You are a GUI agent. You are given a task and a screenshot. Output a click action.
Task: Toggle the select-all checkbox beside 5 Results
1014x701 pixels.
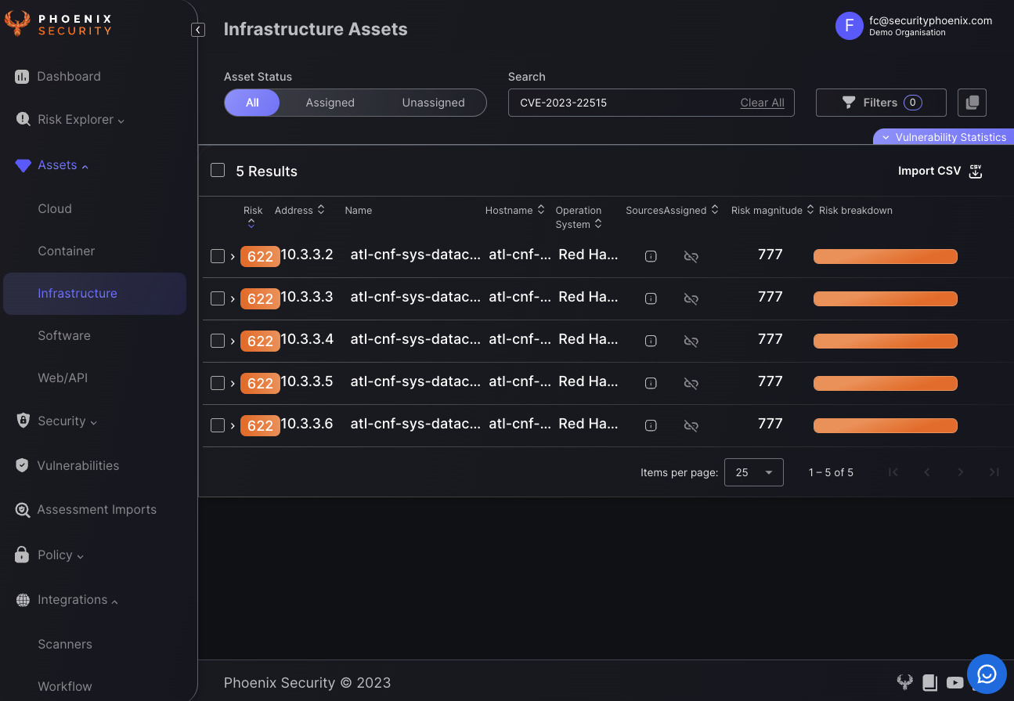(x=218, y=171)
